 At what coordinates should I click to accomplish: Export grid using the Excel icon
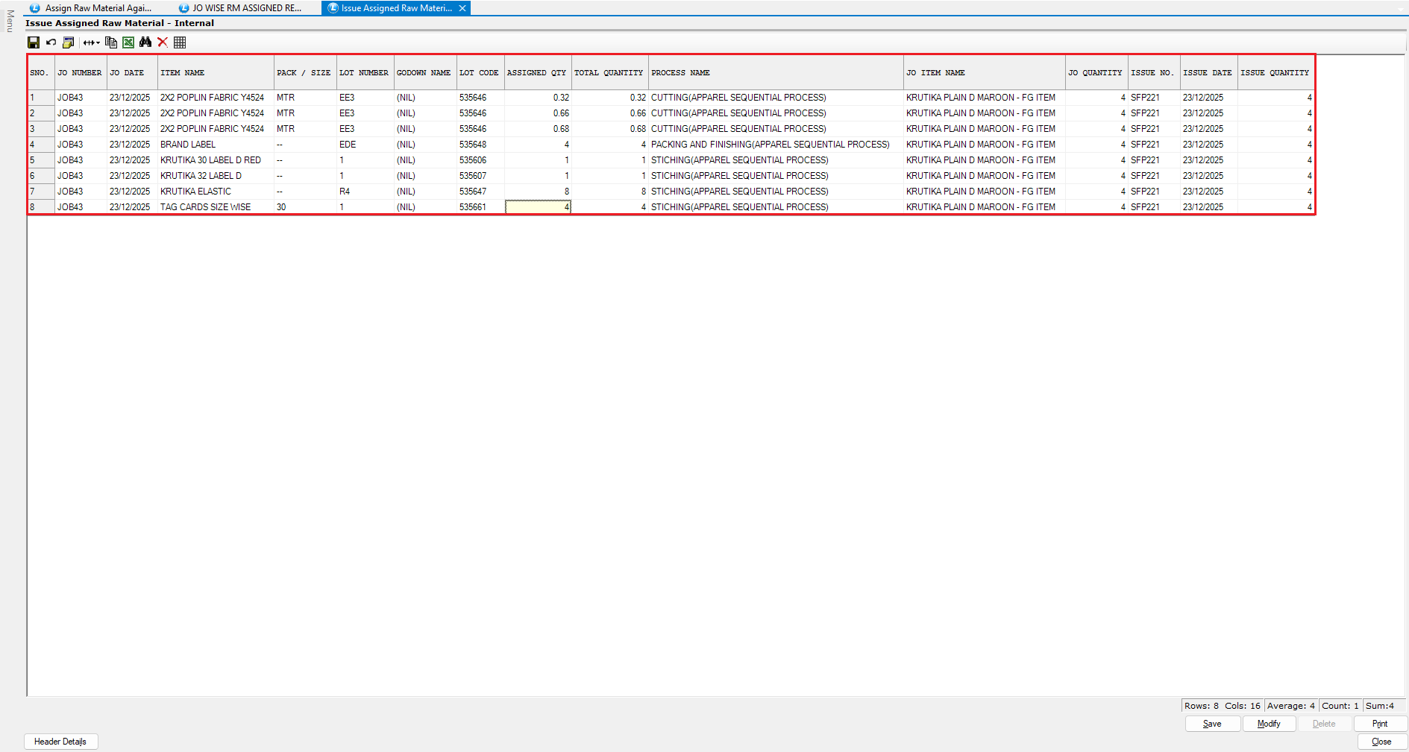click(128, 42)
